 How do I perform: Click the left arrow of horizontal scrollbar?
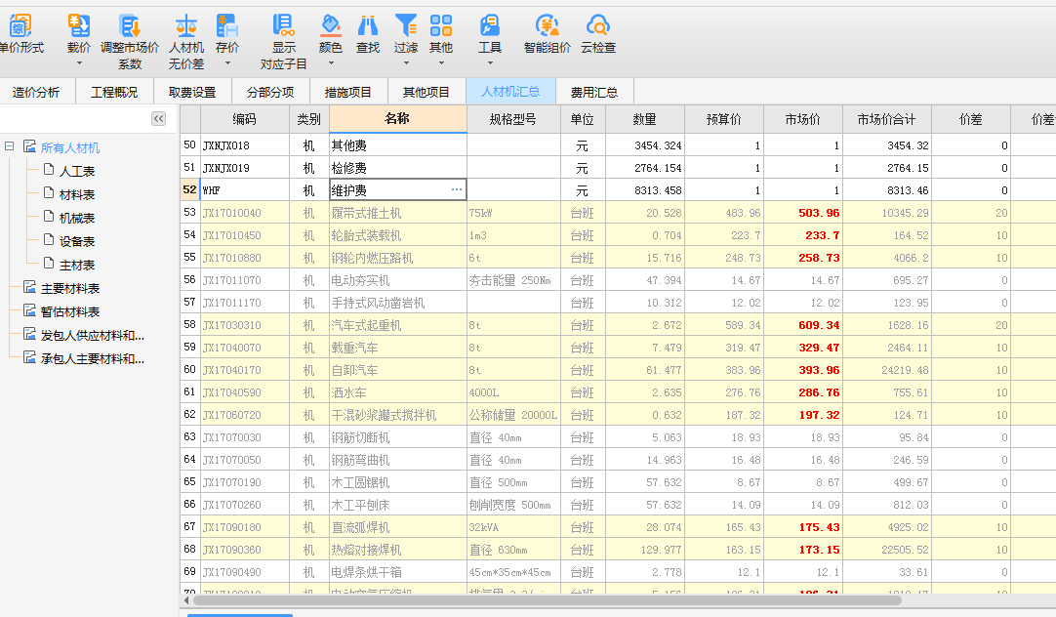186,599
